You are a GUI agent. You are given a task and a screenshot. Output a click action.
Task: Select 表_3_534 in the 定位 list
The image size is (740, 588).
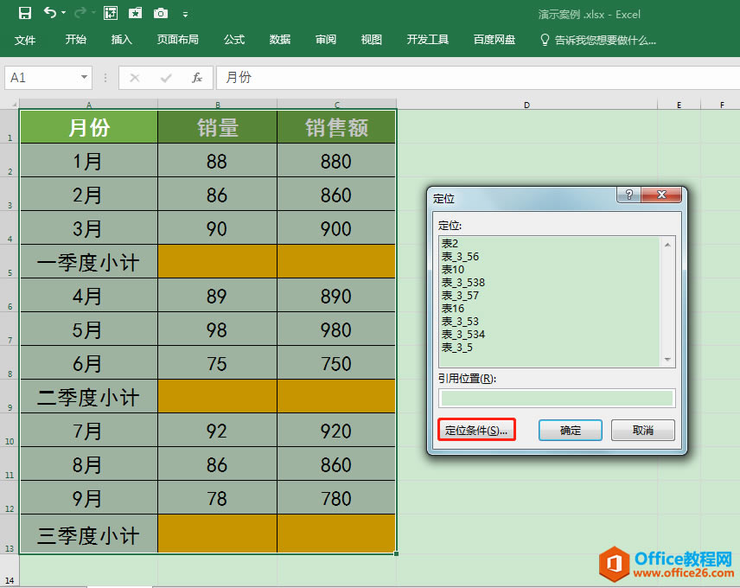click(x=551, y=334)
